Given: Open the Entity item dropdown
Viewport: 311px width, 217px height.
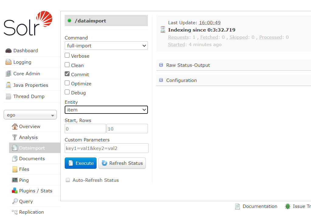Looking at the screenshot, I should 106,110.
